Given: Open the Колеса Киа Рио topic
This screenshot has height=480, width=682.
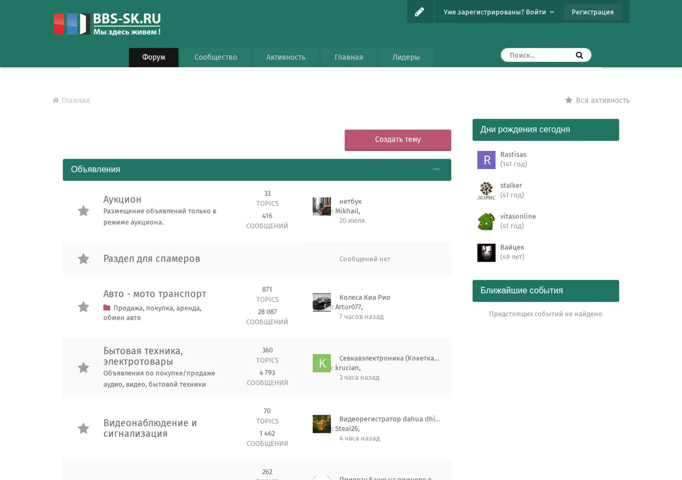Looking at the screenshot, I should coord(365,297).
